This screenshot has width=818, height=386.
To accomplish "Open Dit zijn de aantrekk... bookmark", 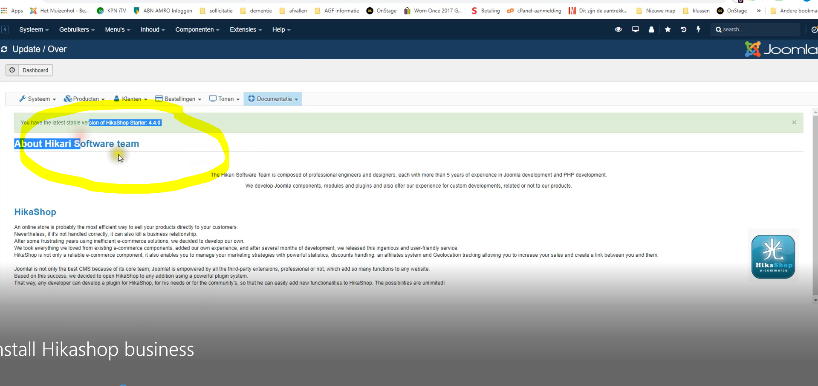I will [x=598, y=11].
